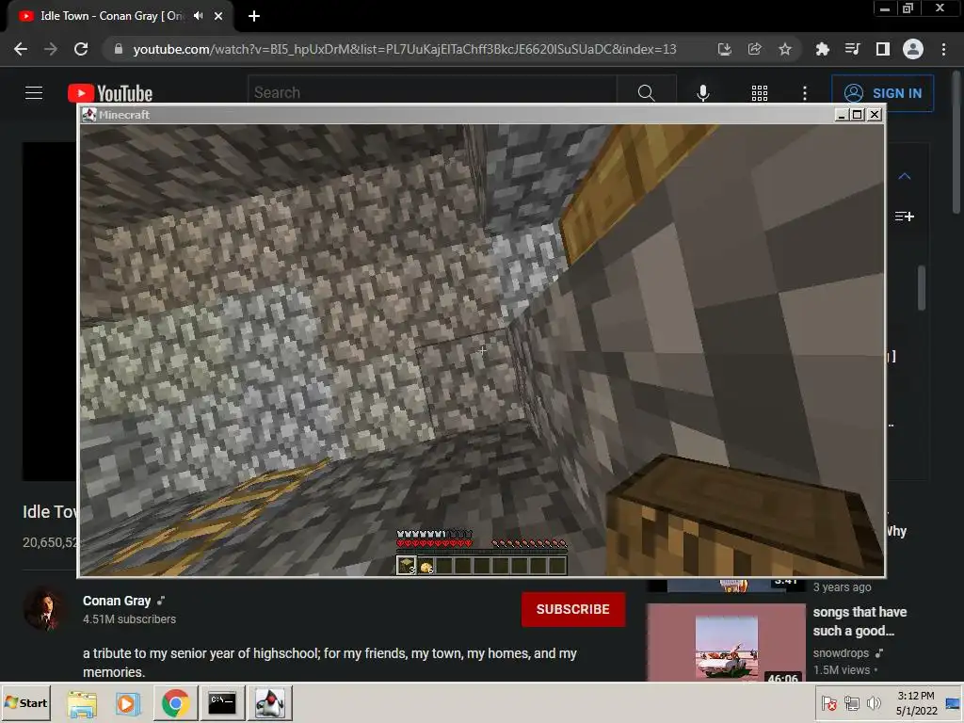Viewport: 964px width, 723px height.
Task: Click the YouTube search magnifier button
Action: pyautogui.click(x=646, y=93)
